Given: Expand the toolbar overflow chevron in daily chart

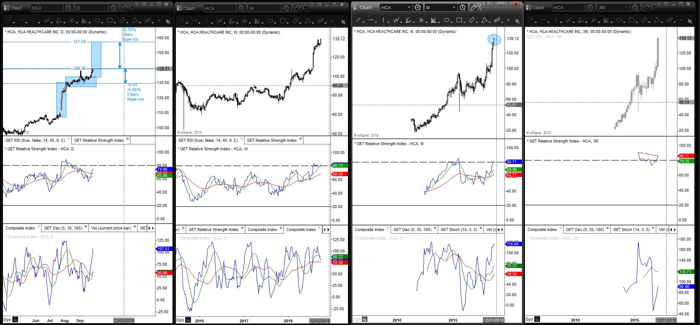Looking at the screenshot, I should (159, 21).
